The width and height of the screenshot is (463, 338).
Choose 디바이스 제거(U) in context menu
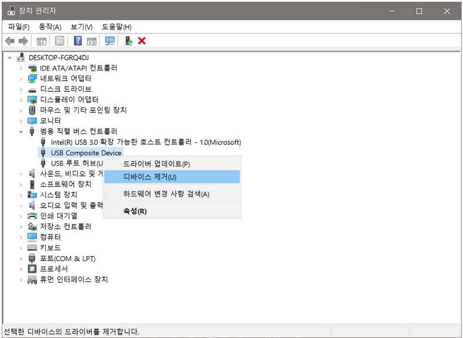pyautogui.click(x=172, y=177)
